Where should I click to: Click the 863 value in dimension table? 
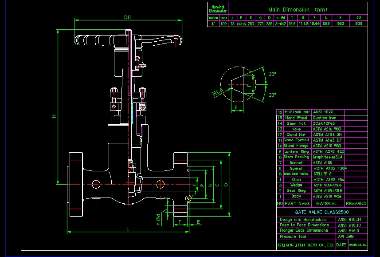pos(341,24)
